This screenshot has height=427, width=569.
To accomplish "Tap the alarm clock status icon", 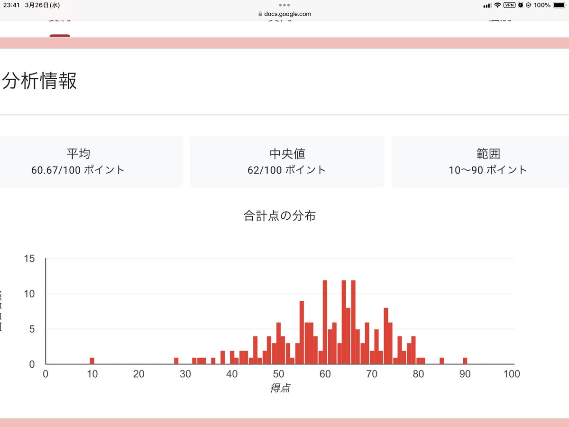I will click(520, 5).
